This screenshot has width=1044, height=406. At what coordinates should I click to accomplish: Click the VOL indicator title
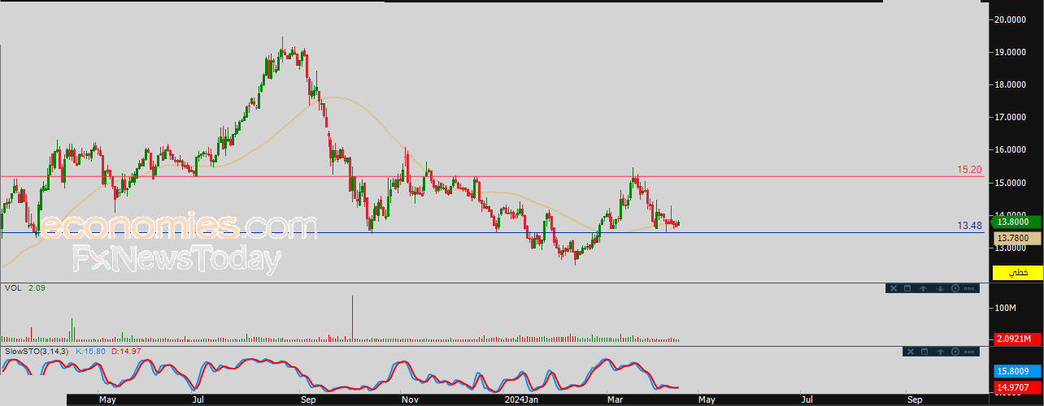click(13, 287)
